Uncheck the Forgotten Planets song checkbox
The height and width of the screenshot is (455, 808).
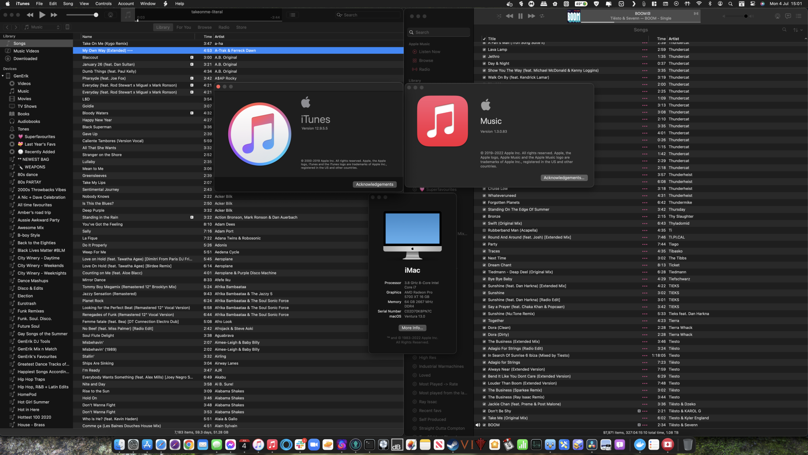(484, 202)
